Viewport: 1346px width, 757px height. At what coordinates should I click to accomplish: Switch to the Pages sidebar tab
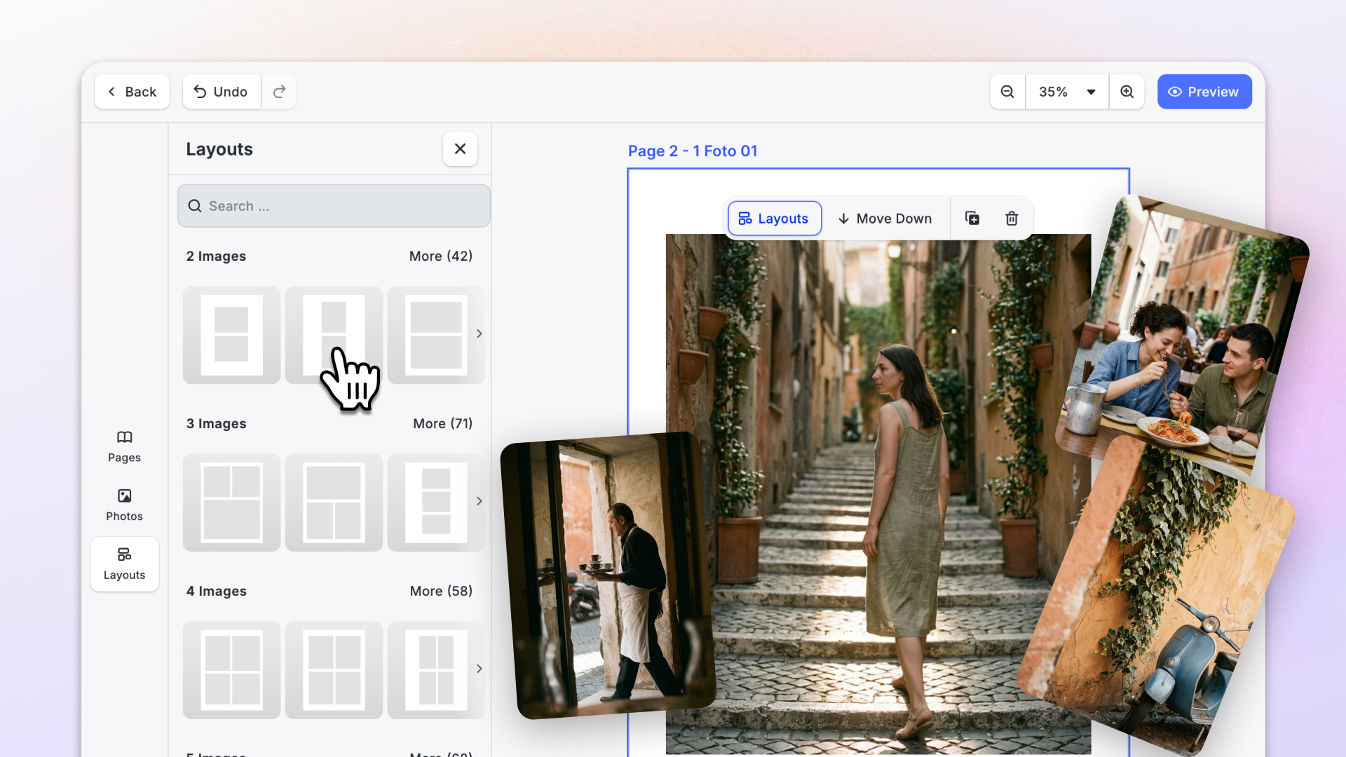124,446
